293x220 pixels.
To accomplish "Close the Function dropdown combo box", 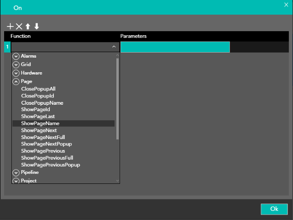I will click(x=114, y=47).
